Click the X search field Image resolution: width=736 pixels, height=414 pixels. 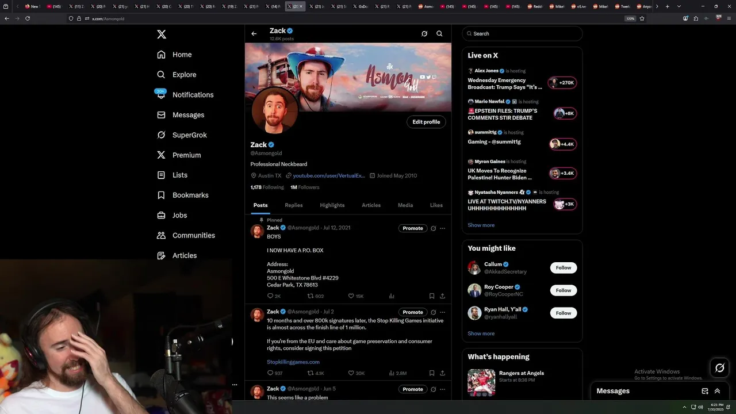(522, 34)
